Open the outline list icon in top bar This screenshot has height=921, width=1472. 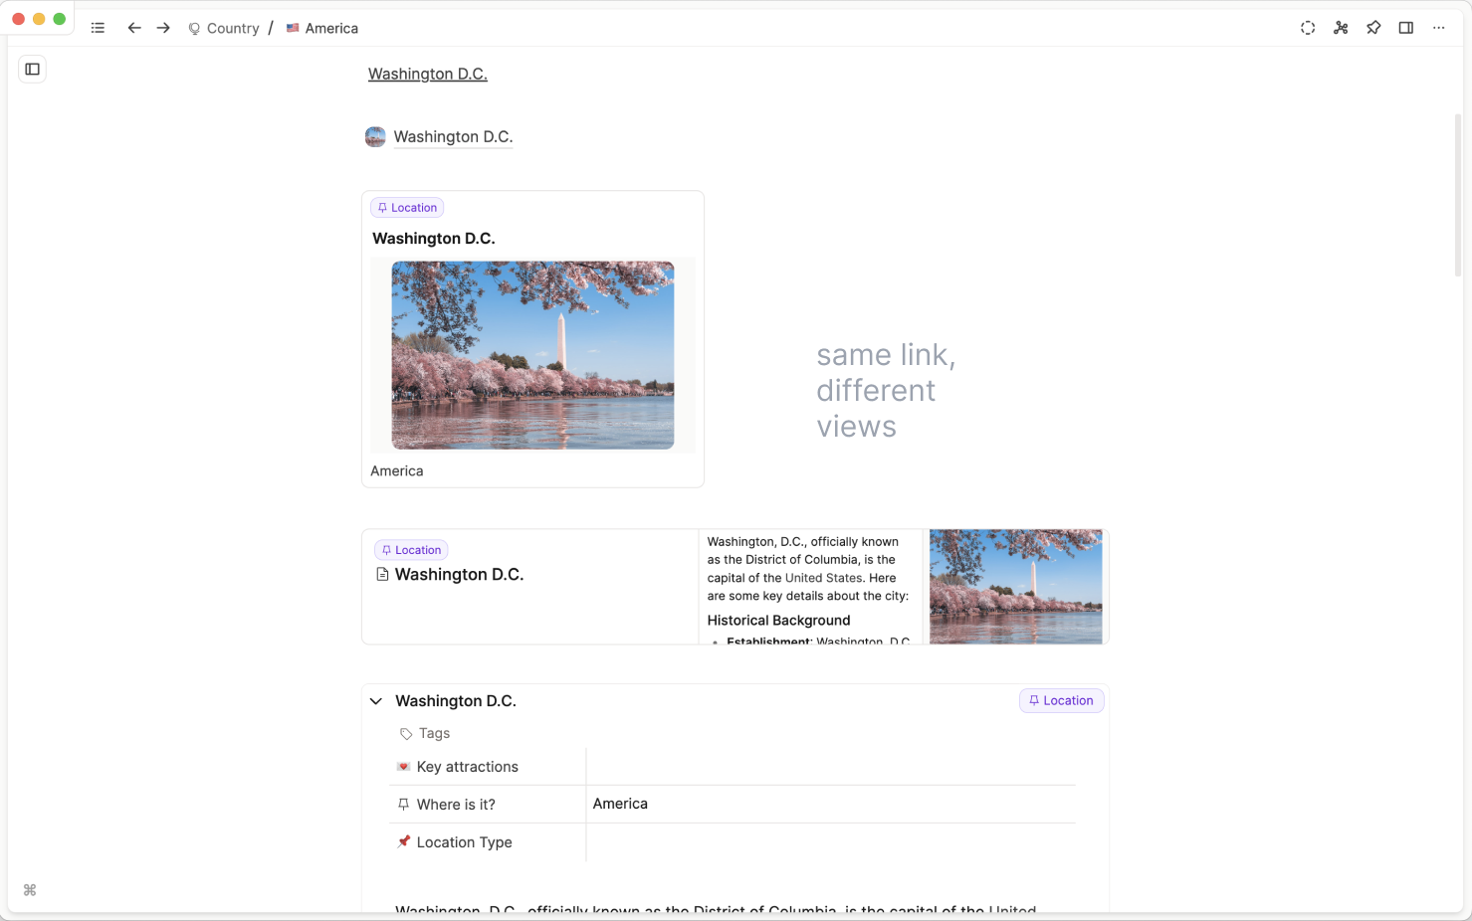pos(98,28)
